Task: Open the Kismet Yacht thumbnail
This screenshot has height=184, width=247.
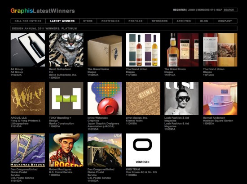Action: tap(143, 99)
